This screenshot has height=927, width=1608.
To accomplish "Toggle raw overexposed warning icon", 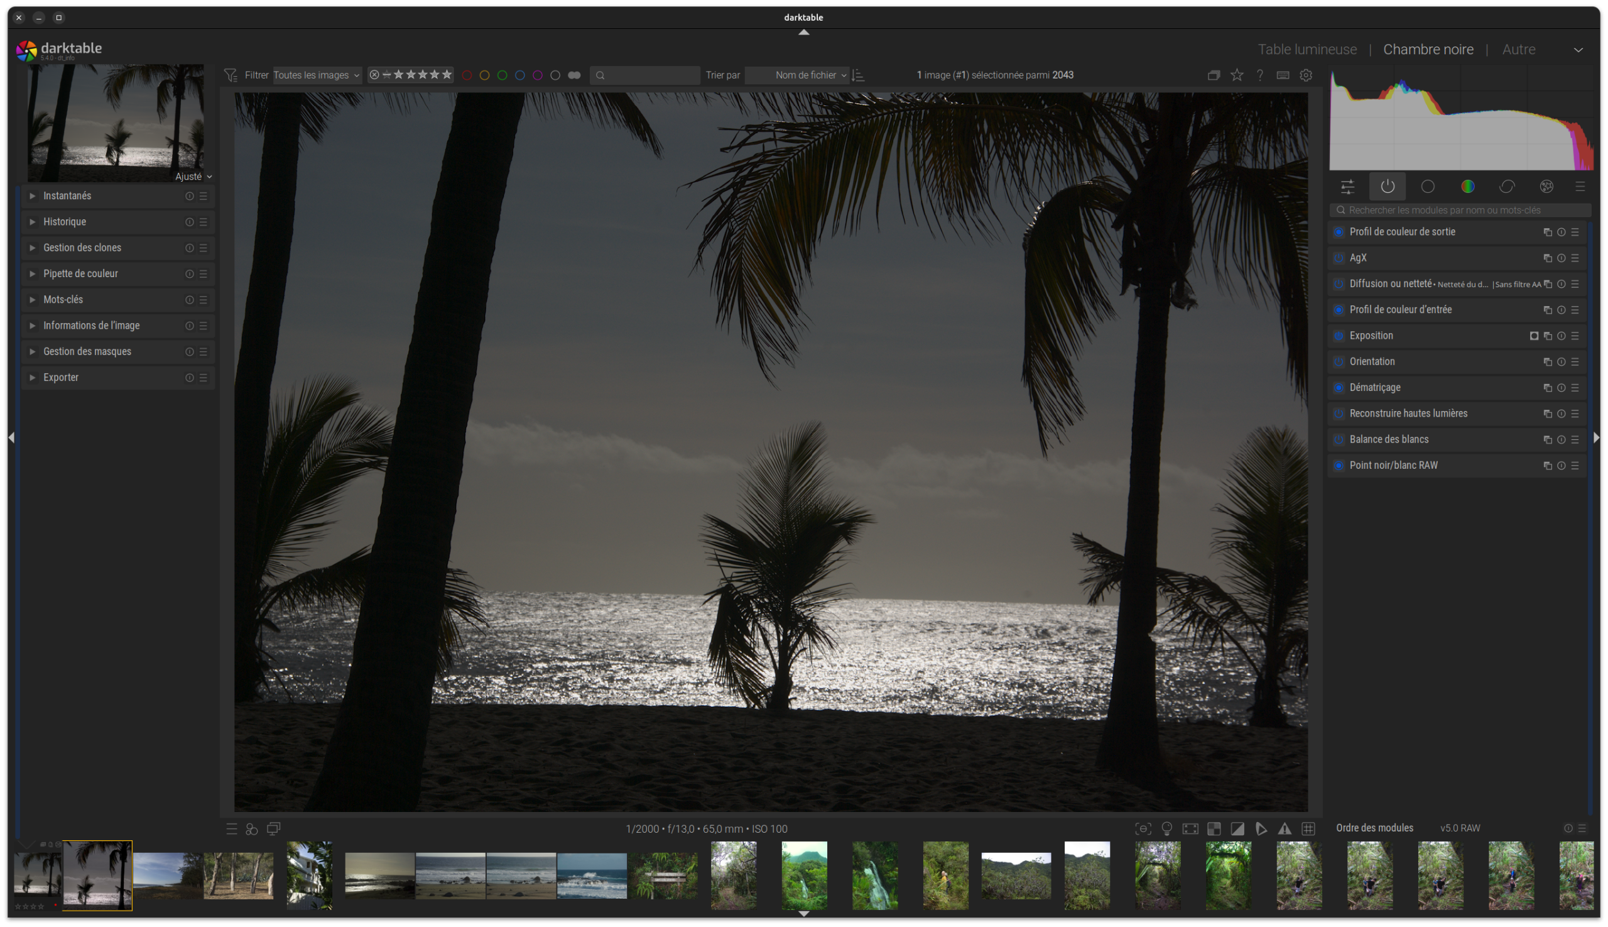I will [x=1214, y=828].
